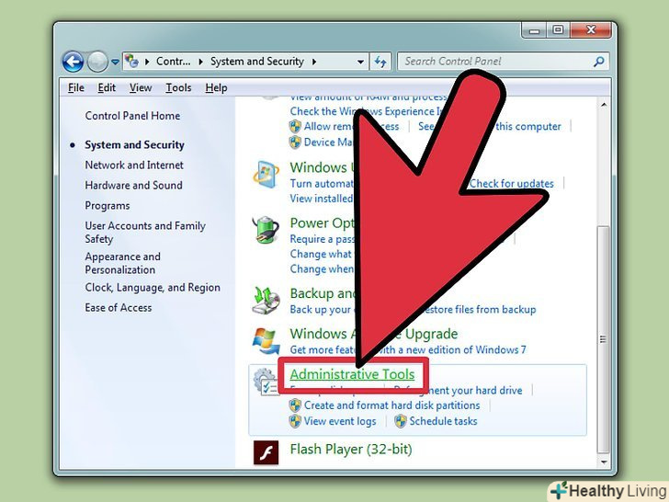Open Appearance and Personalization category
This screenshot has height=502, width=669.
(122, 263)
